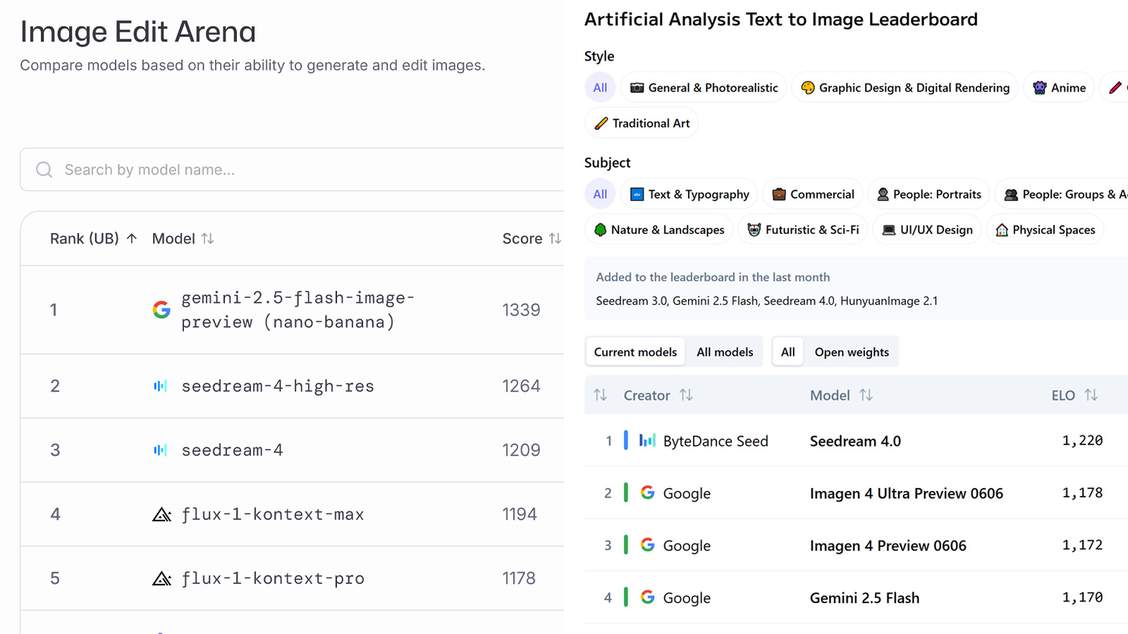Click the ByteDance Seed creator logo

click(x=647, y=441)
